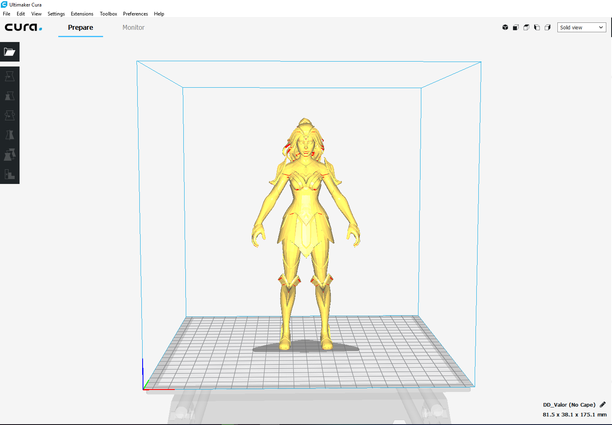Click the Open File folder icon
This screenshot has width=612, height=425.
9,52
